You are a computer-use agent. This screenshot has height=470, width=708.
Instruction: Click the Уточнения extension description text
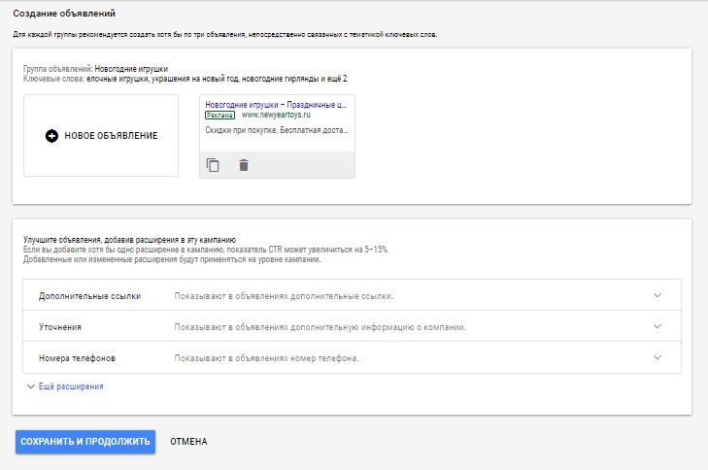click(320, 327)
